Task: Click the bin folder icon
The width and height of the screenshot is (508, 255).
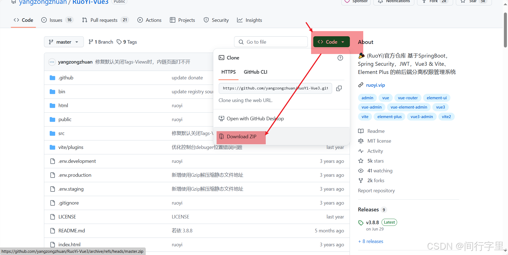Action: pyautogui.click(x=52, y=92)
